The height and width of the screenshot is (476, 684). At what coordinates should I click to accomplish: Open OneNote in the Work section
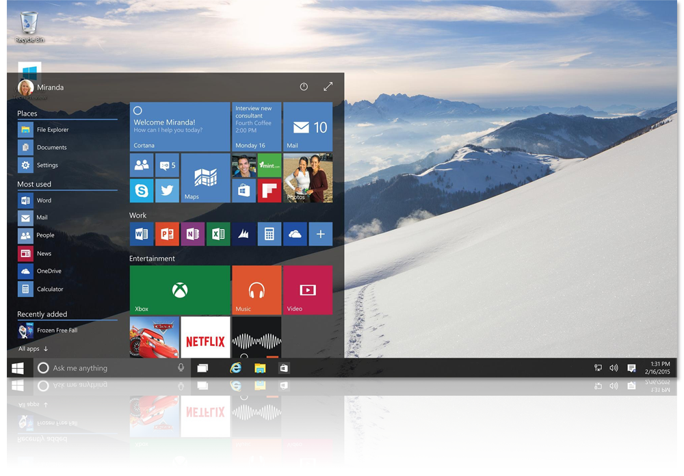[x=192, y=234]
